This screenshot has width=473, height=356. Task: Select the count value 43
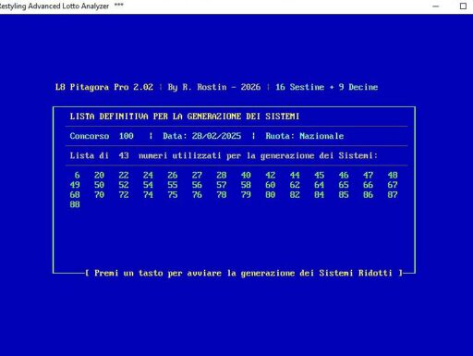(124, 155)
